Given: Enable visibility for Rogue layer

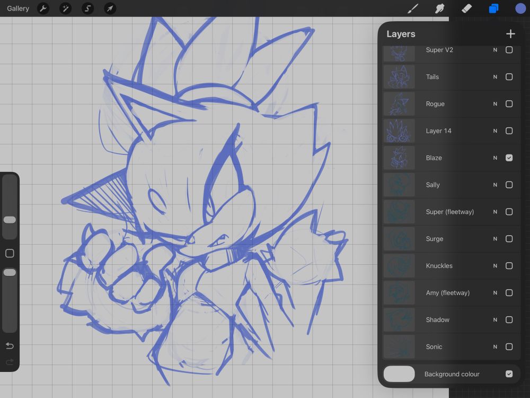Looking at the screenshot, I should pyautogui.click(x=509, y=104).
